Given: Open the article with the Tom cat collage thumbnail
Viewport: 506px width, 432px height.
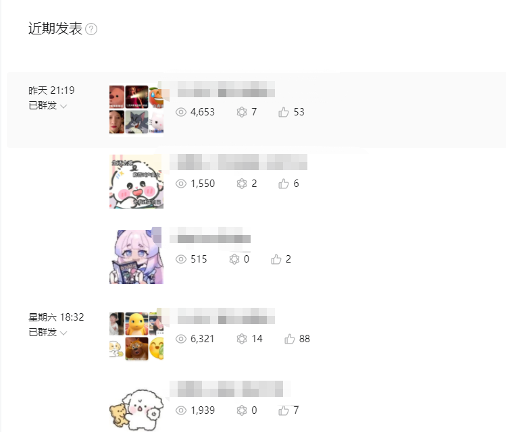Looking at the screenshot, I should [136, 109].
